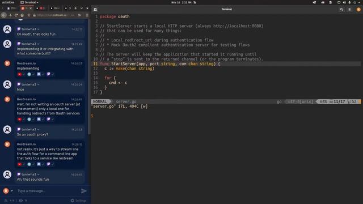
Task: Click the restream.io address bar
Action: point(52,15)
